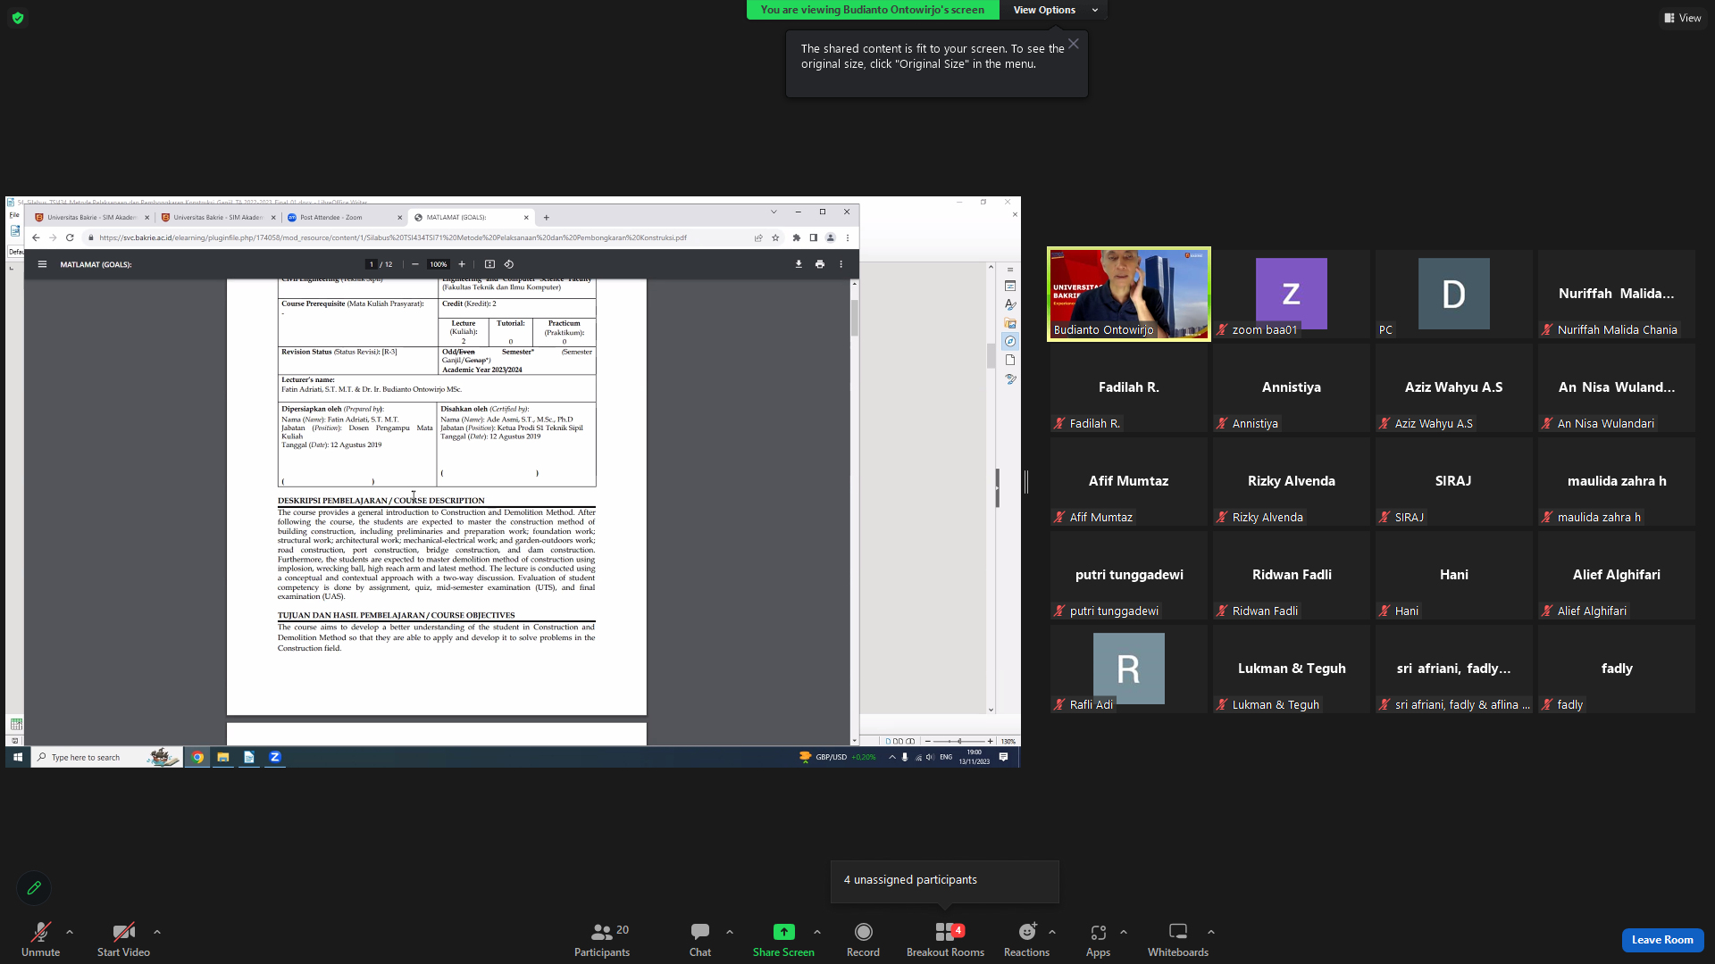Viewport: 1715px width, 964px height.
Task: Click Fit to page button in PDF toolbar
Action: [489, 264]
